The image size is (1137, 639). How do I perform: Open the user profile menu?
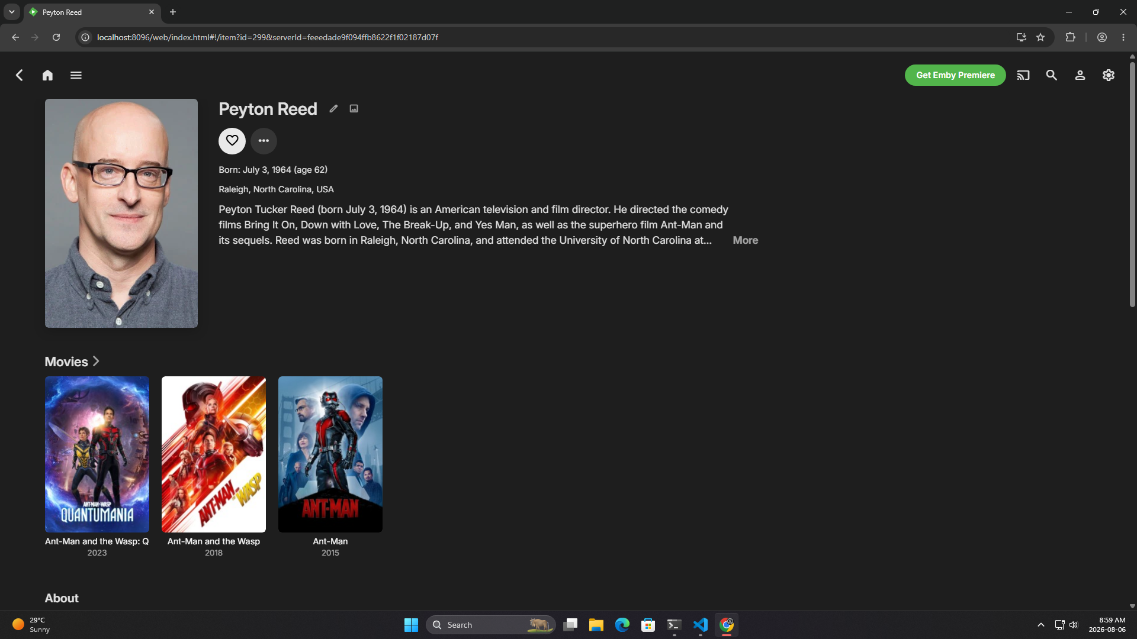tap(1080, 75)
